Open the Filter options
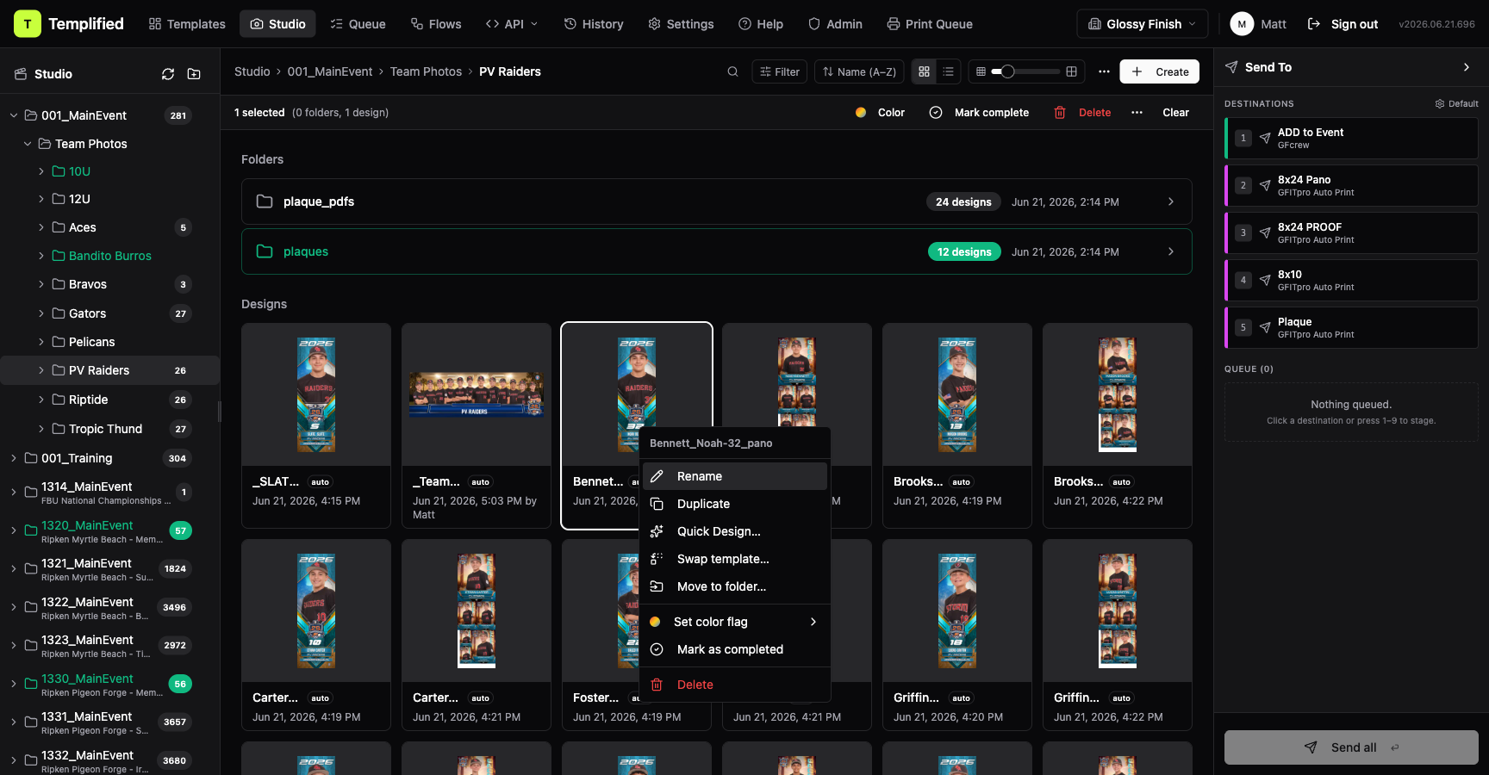1489x775 pixels. (x=780, y=71)
